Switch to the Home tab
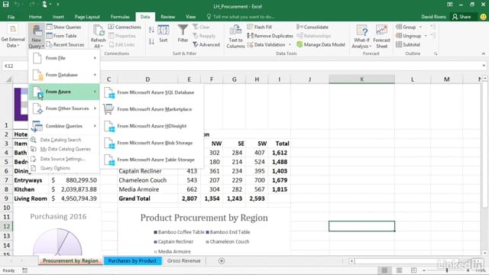Viewport: 489px width, 275px height. coord(35,17)
